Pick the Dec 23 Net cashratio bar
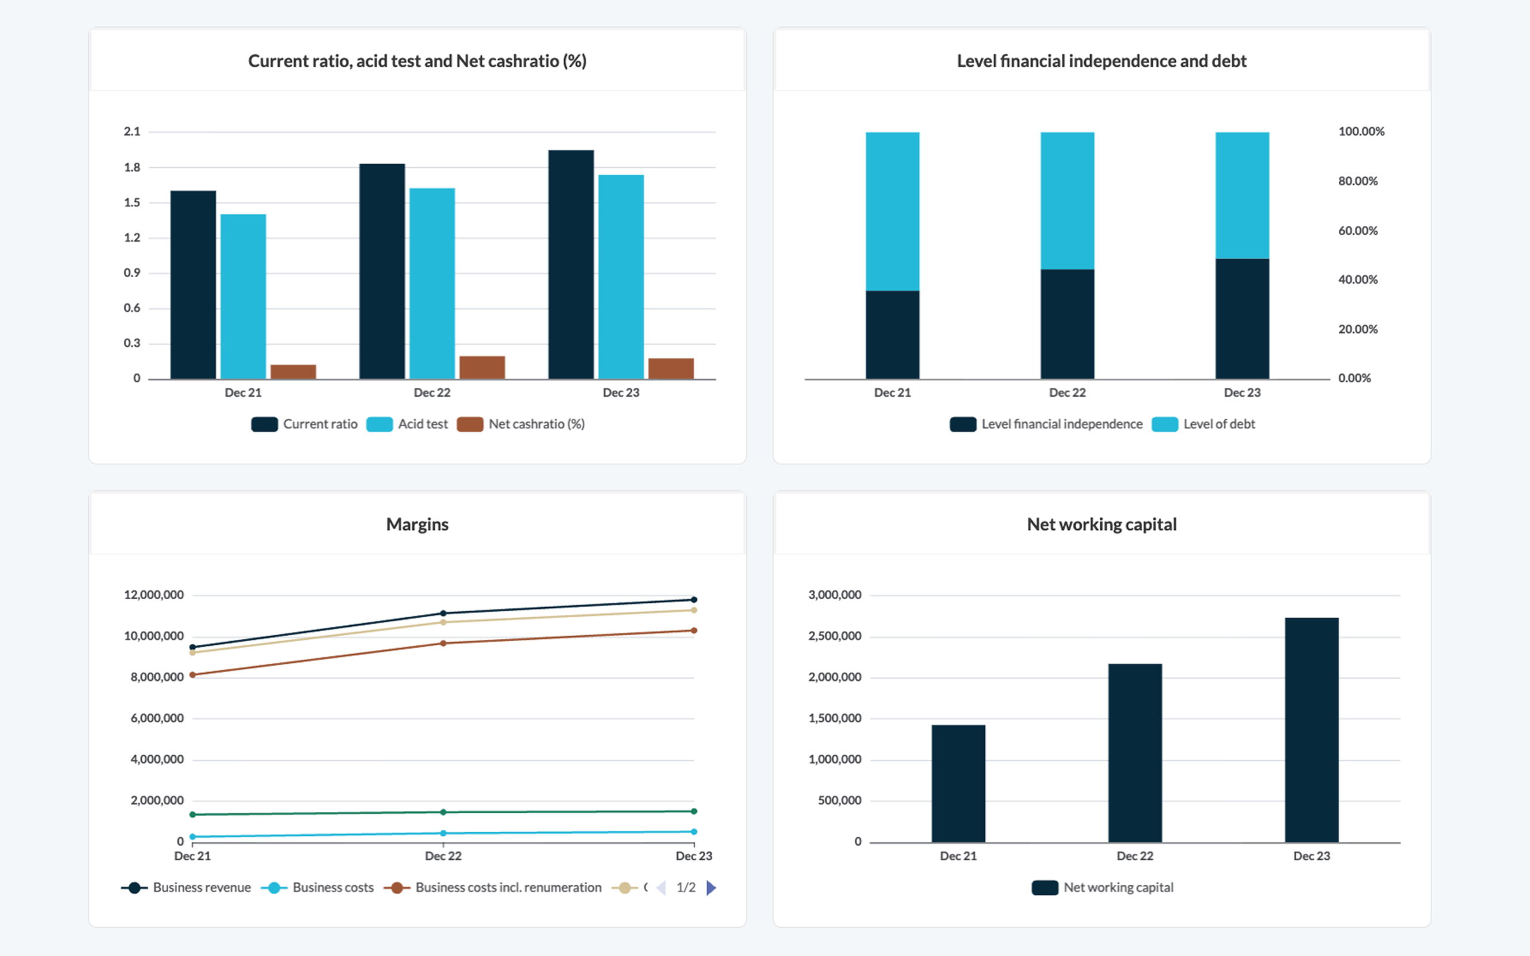The height and width of the screenshot is (956, 1530). [x=671, y=369]
